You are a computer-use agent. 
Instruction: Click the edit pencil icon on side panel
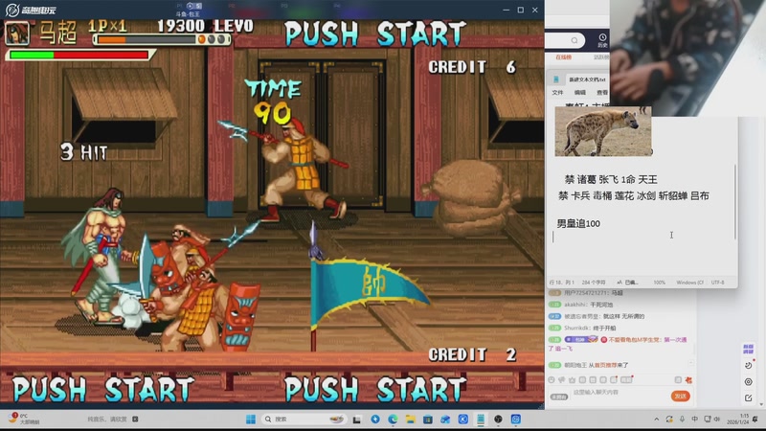pos(749,397)
